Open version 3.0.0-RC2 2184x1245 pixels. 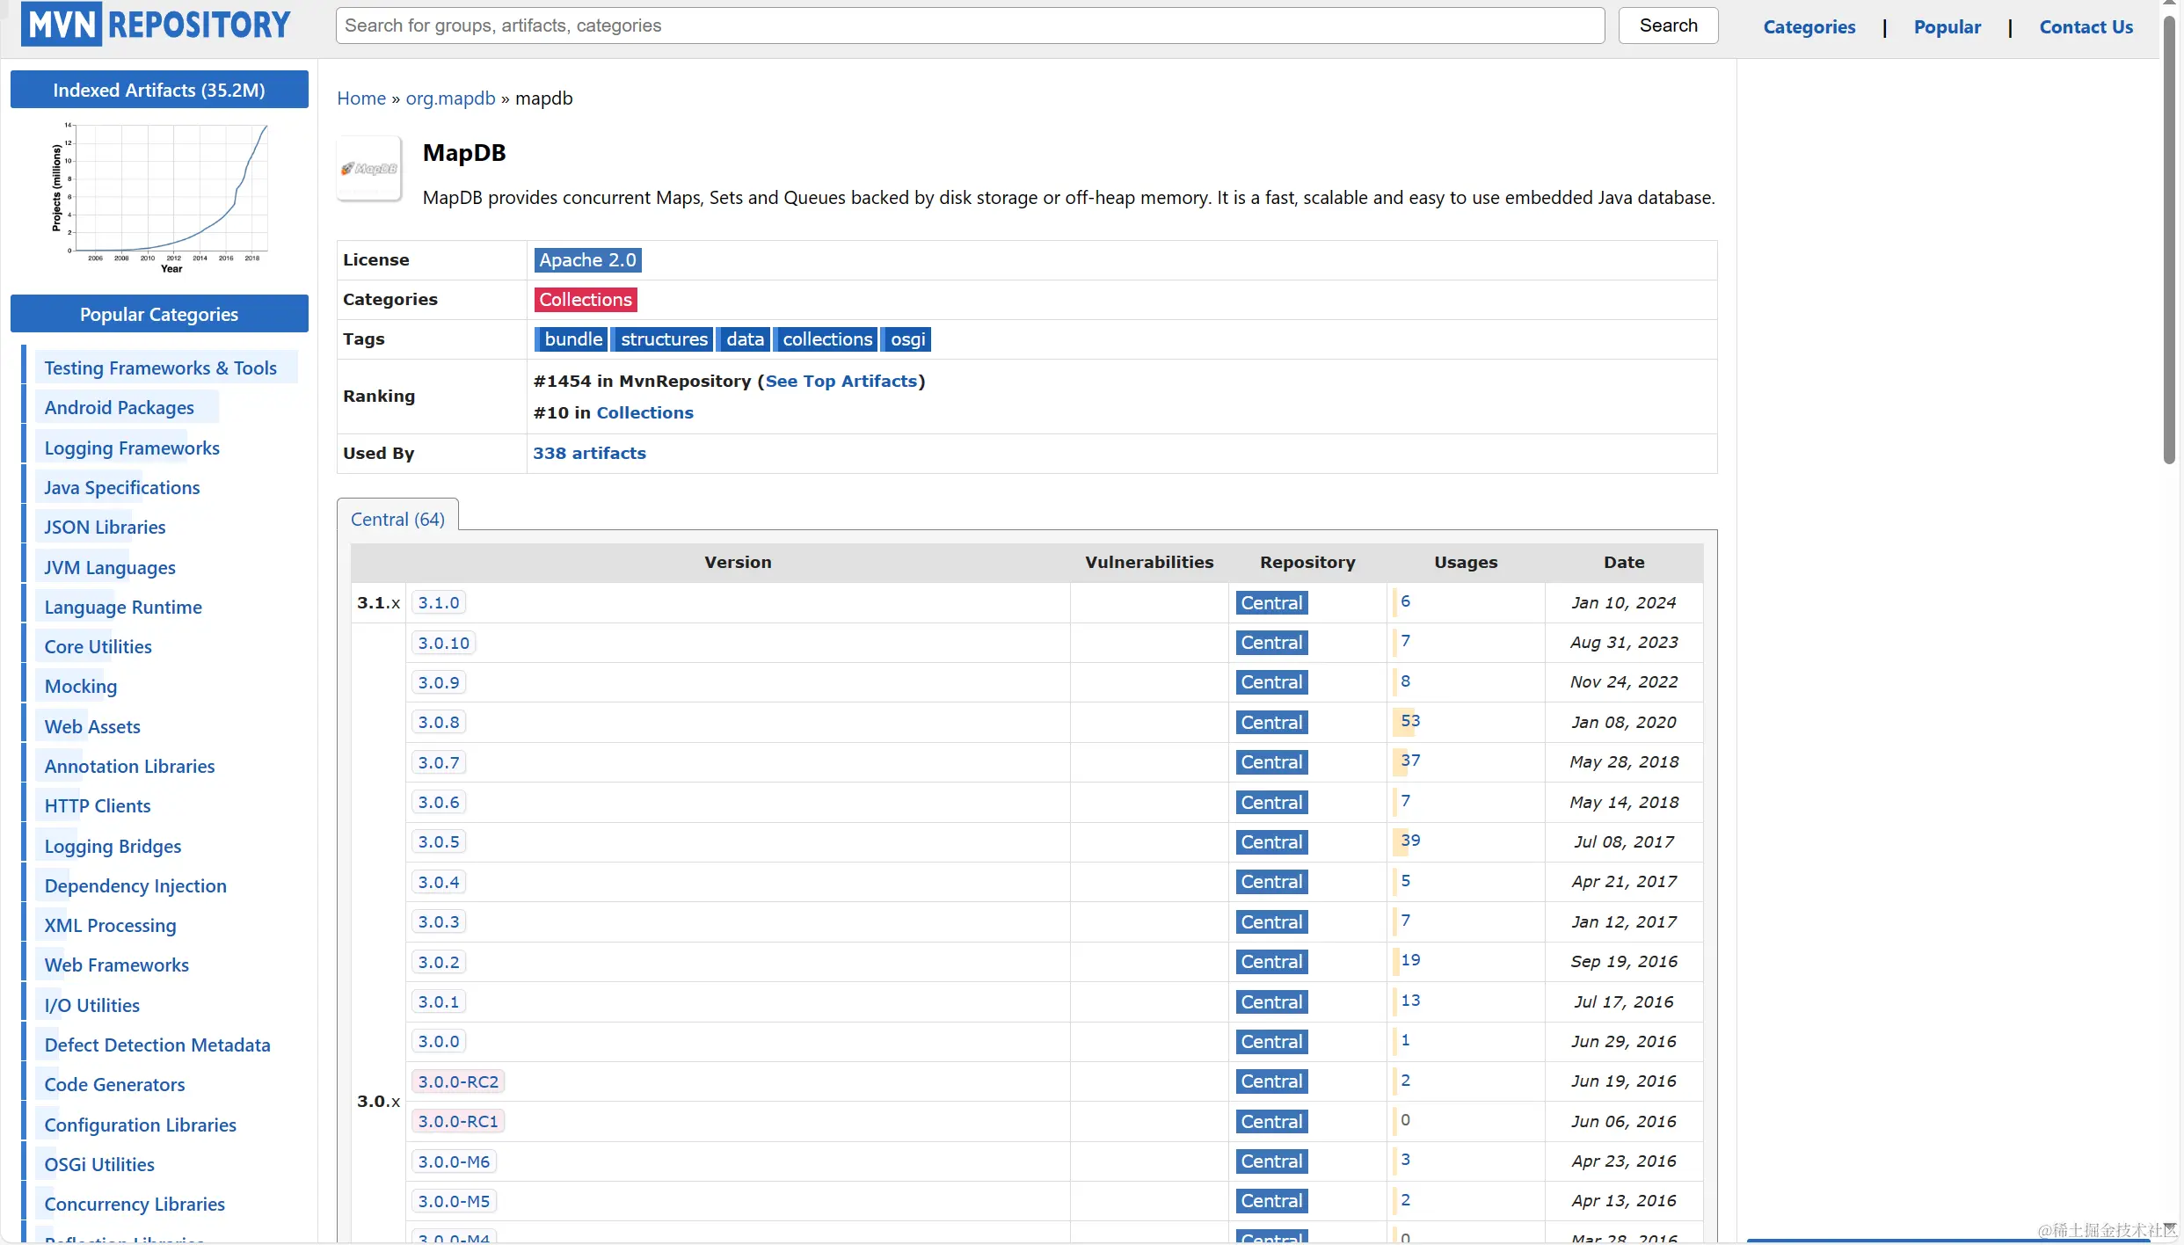coord(458,1082)
